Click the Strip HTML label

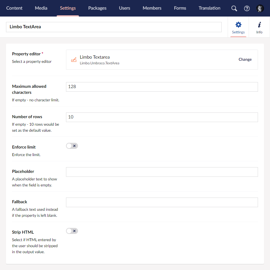(23, 232)
